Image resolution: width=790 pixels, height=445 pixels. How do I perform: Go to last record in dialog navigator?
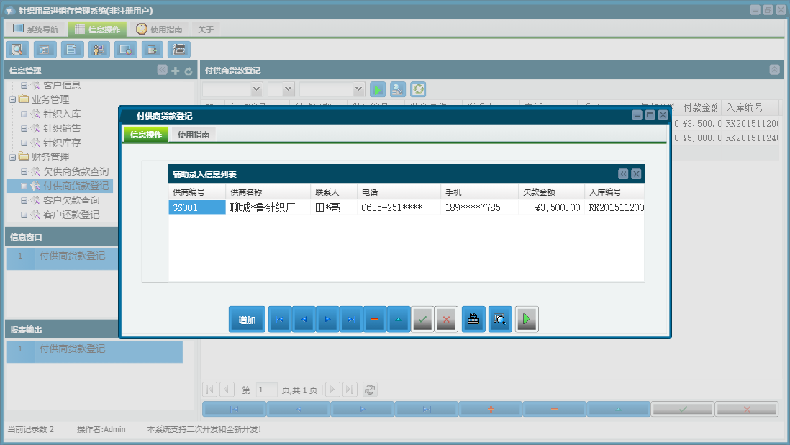pyautogui.click(x=351, y=319)
